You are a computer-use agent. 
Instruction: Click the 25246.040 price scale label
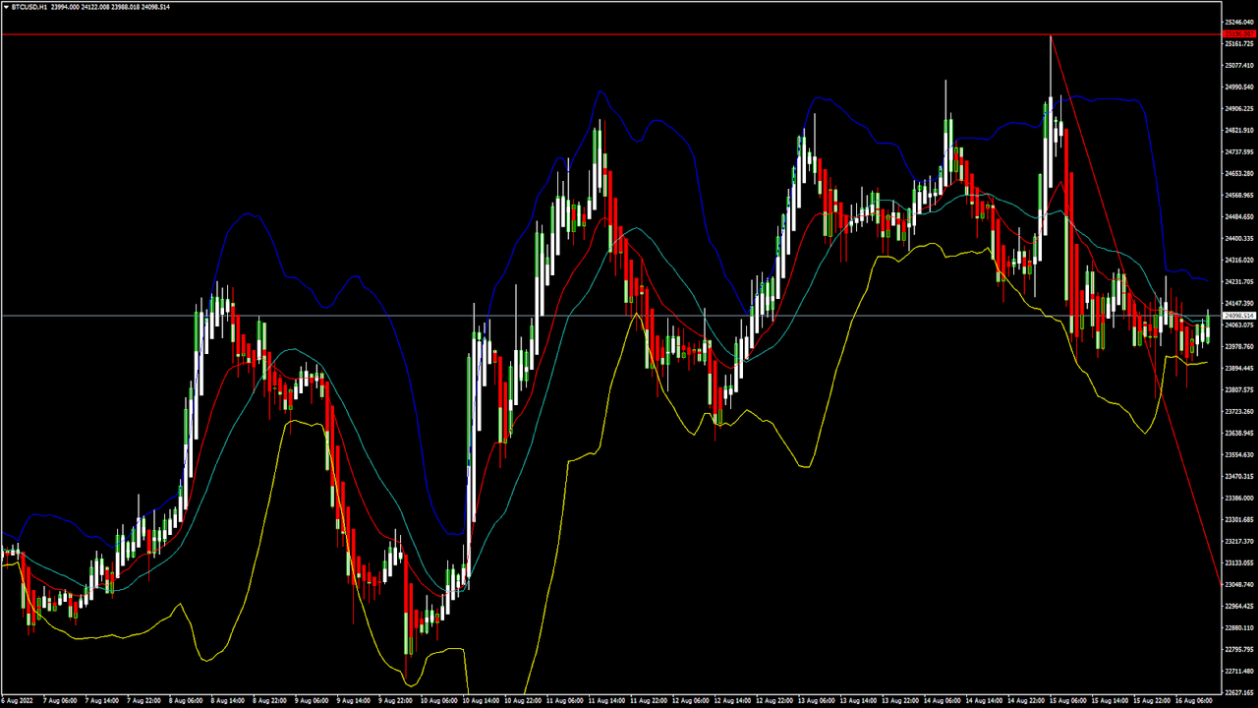1239,23
